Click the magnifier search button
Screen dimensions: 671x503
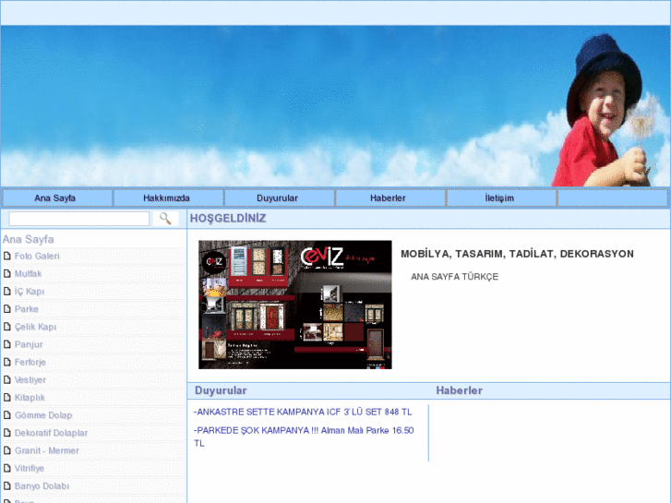click(165, 219)
